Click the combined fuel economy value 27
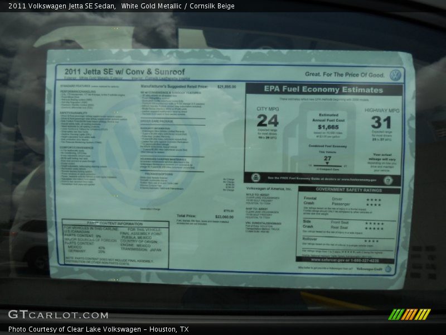 [327, 159]
